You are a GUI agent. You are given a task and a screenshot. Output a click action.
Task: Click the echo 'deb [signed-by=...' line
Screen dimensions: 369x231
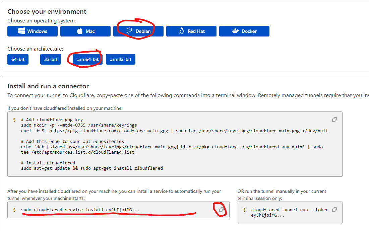[x=172, y=147]
